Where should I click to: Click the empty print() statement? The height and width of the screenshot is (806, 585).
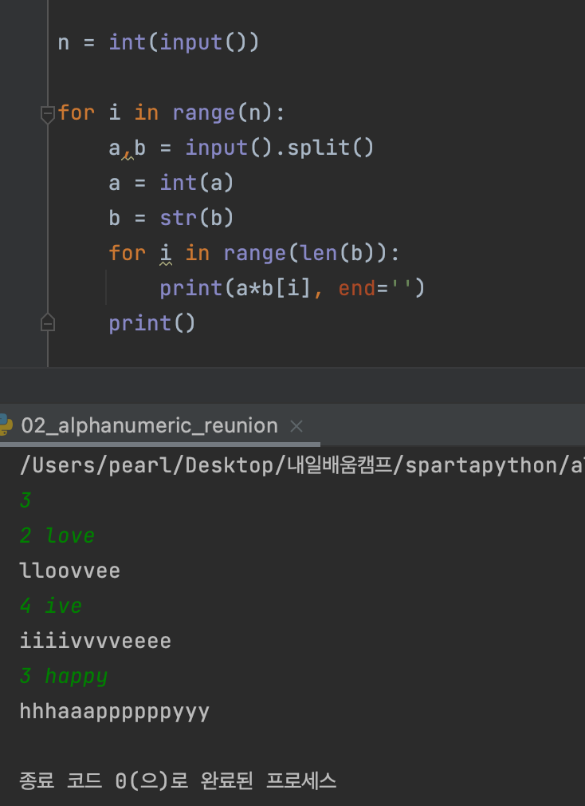tap(152, 323)
